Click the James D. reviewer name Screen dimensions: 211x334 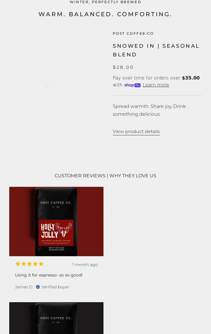point(24,287)
